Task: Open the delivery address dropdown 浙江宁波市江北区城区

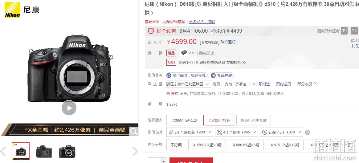Action: pyautogui.click(x=188, y=84)
